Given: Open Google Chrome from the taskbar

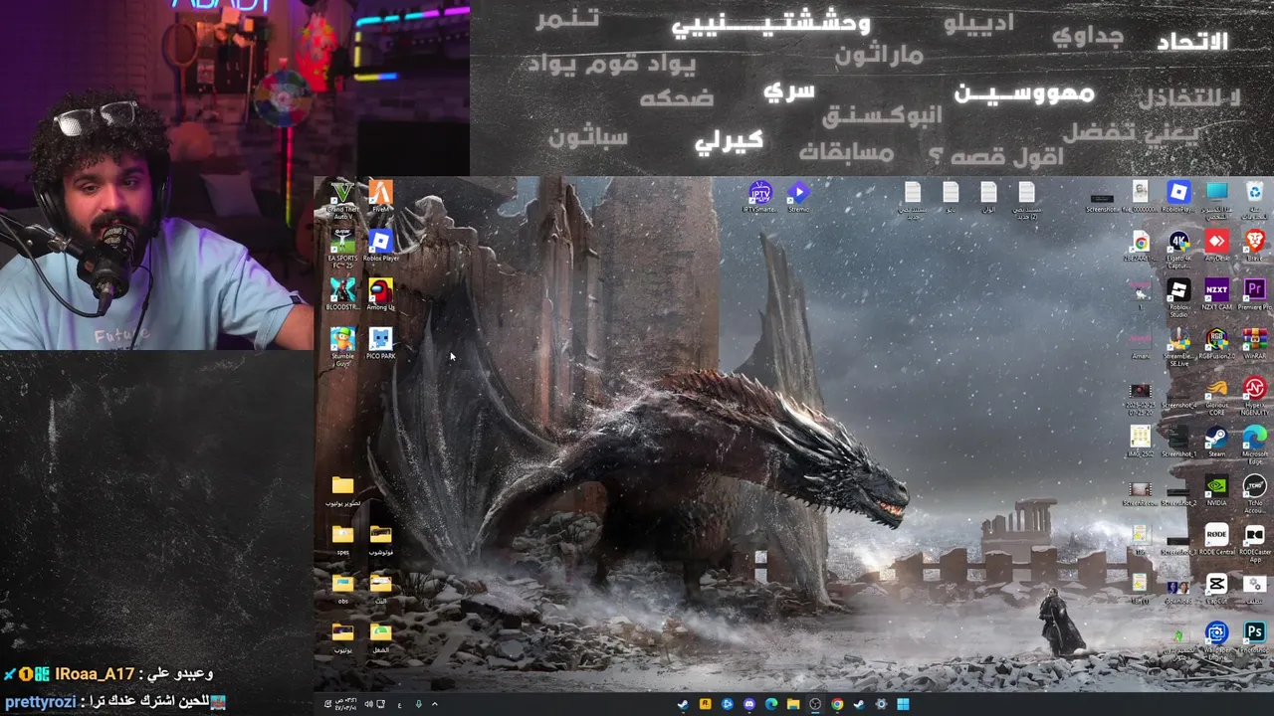Looking at the screenshot, I should tap(837, 704).
